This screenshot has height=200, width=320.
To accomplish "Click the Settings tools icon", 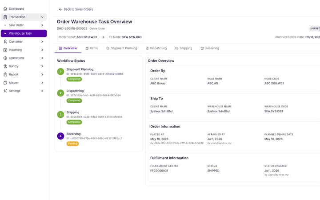I will 5,91.
